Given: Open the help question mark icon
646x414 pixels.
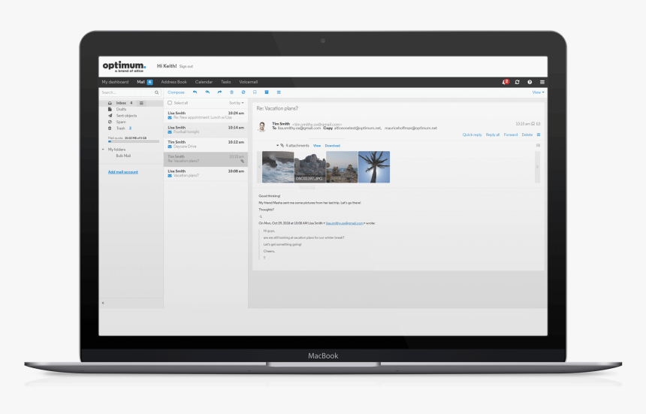Looking at the screenshot, I should (x=530, y=82).
